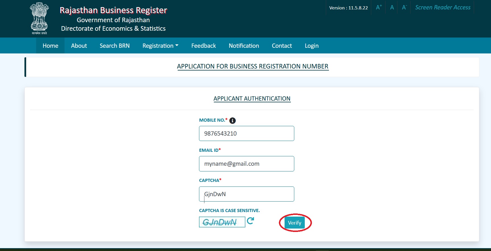This screenshot has height=251, width=491.
Task: Click inside the Captcha text field
Action: pyautogui.click(x=246, y=194)
